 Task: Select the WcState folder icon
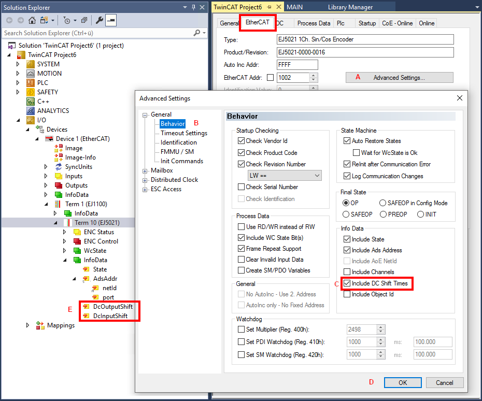77,251
